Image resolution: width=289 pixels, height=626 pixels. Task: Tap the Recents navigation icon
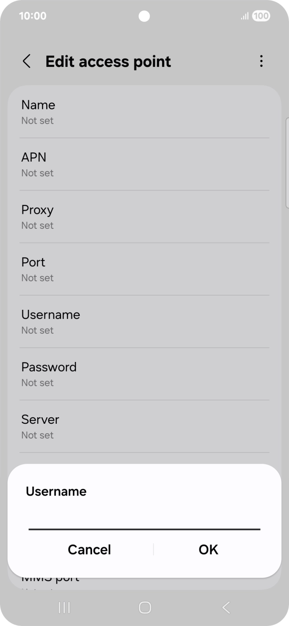point(64,608)
